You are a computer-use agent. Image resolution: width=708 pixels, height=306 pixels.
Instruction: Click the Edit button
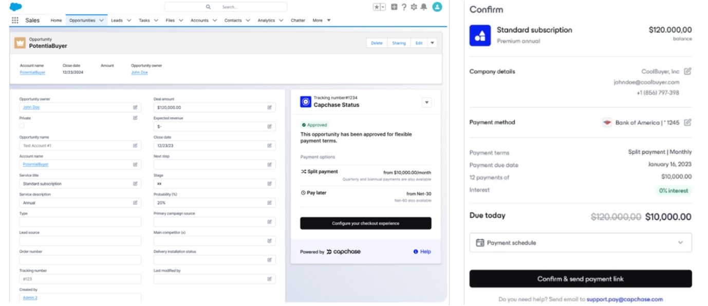(x=419, y=43)
